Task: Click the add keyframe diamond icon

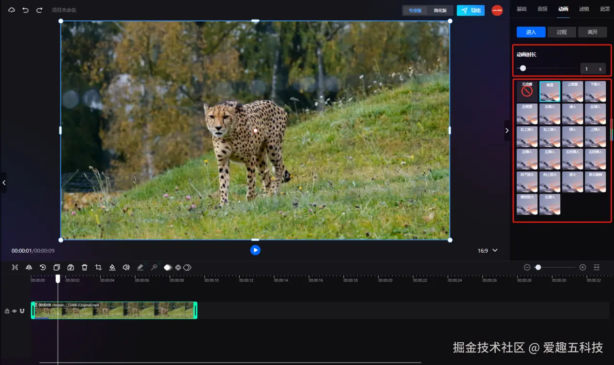Action: click(x=168, y=267)
